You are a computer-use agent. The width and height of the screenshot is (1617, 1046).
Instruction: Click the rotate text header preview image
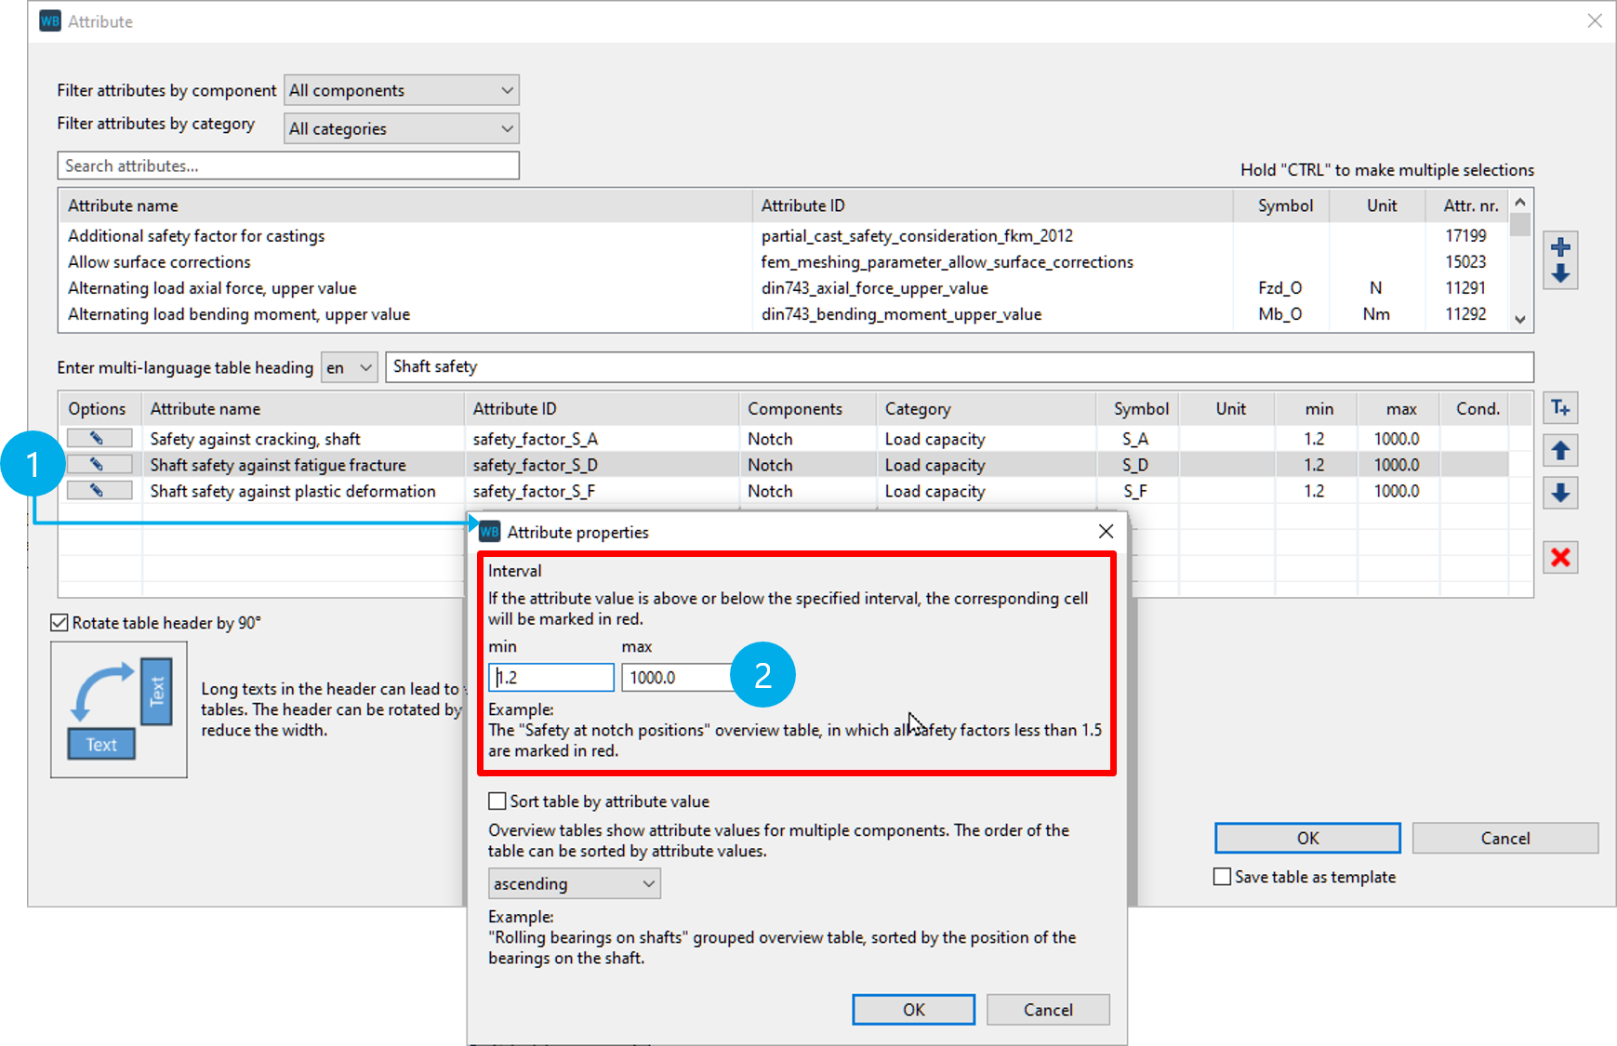[x=119, y=709]
